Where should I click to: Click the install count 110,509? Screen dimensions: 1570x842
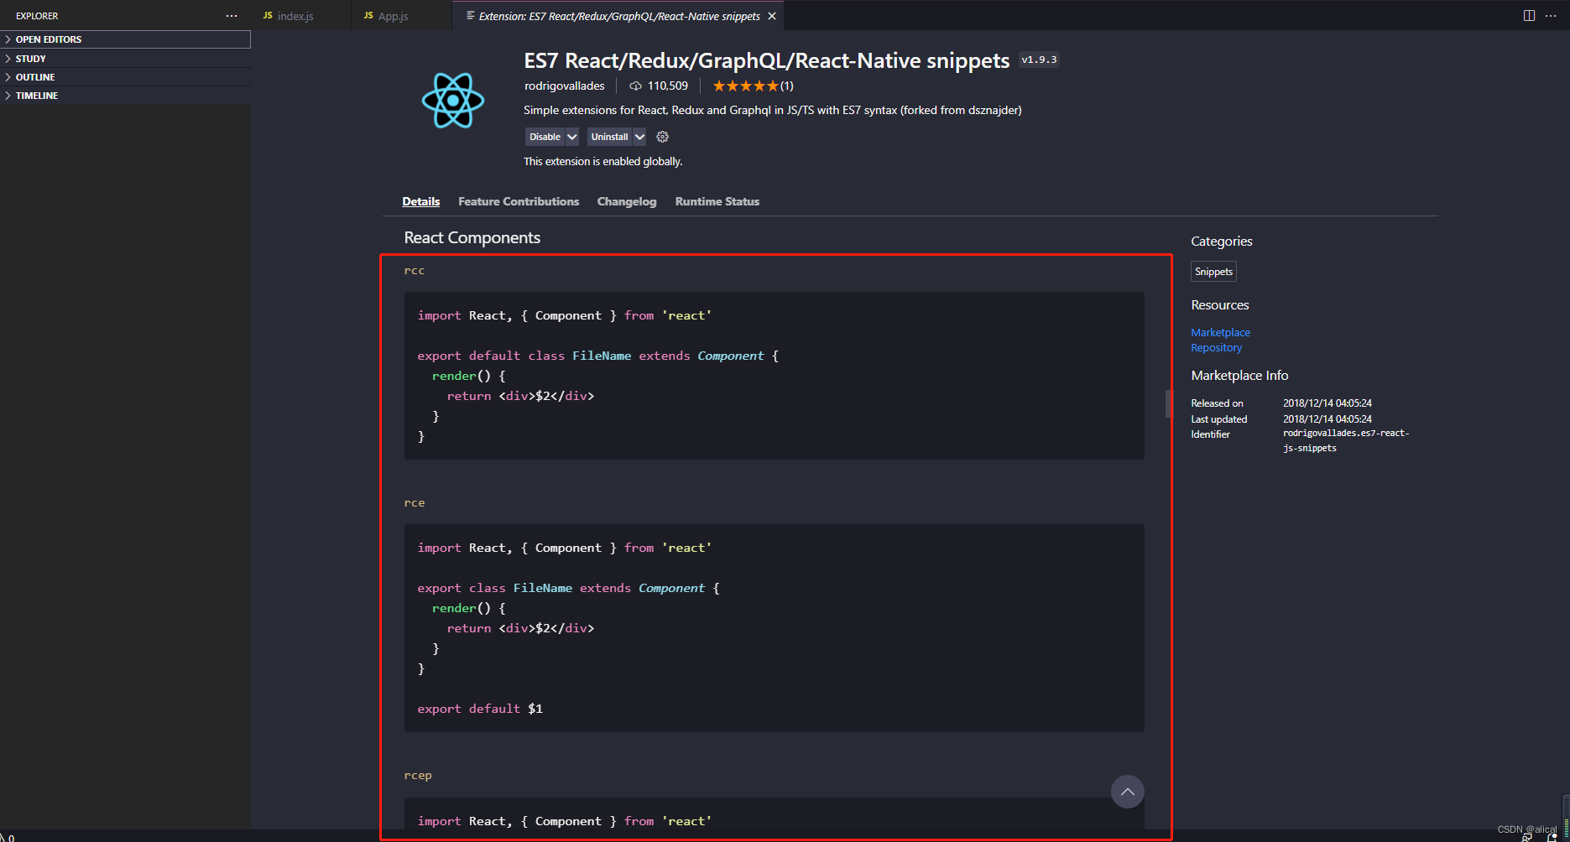(667, 86)
